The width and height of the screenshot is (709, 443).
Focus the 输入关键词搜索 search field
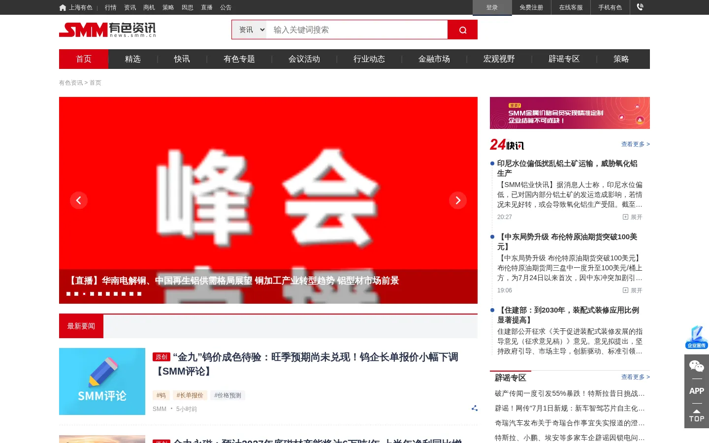[357, 30]
